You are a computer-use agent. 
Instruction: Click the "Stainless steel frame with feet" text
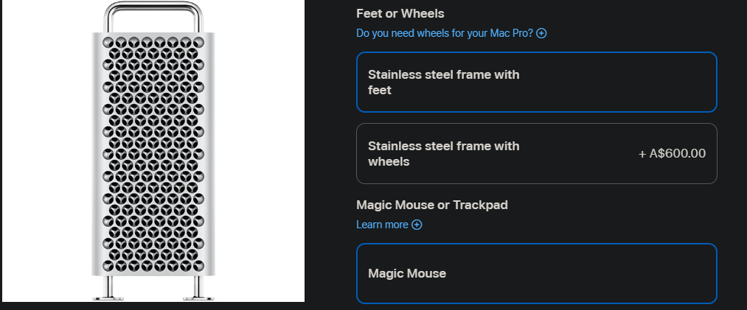443,82
